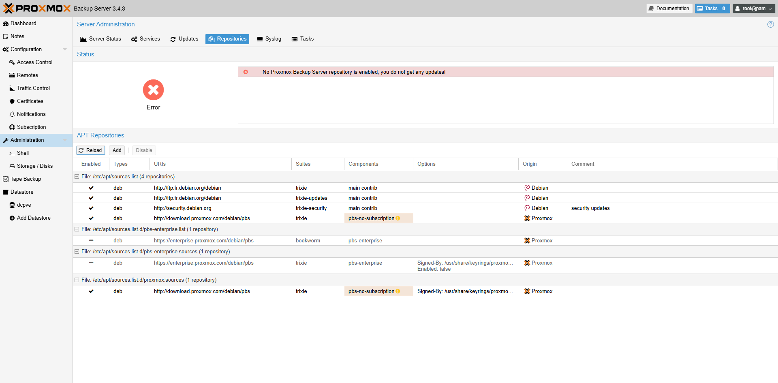778x383 pixels.
Task: Open Add Datastore plus icon
Action: [12, 218]
